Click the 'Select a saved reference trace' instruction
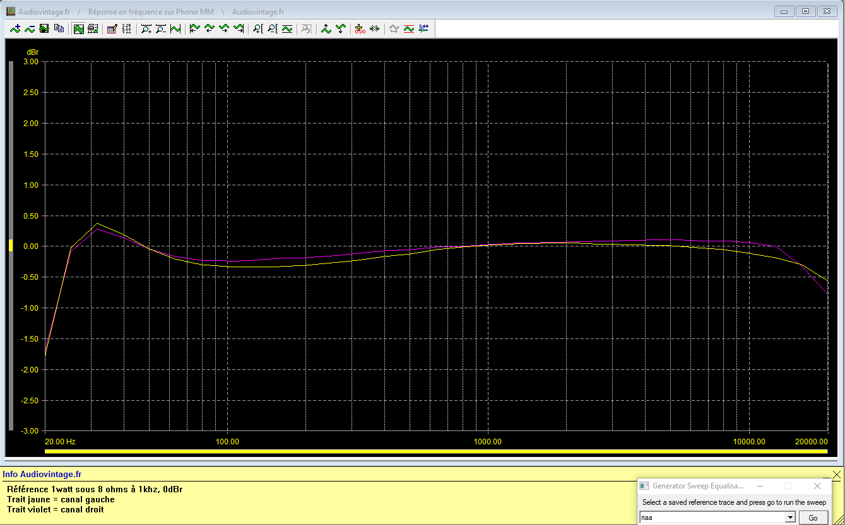This screenshot has width=845, height=525. [x=734, y=502]
